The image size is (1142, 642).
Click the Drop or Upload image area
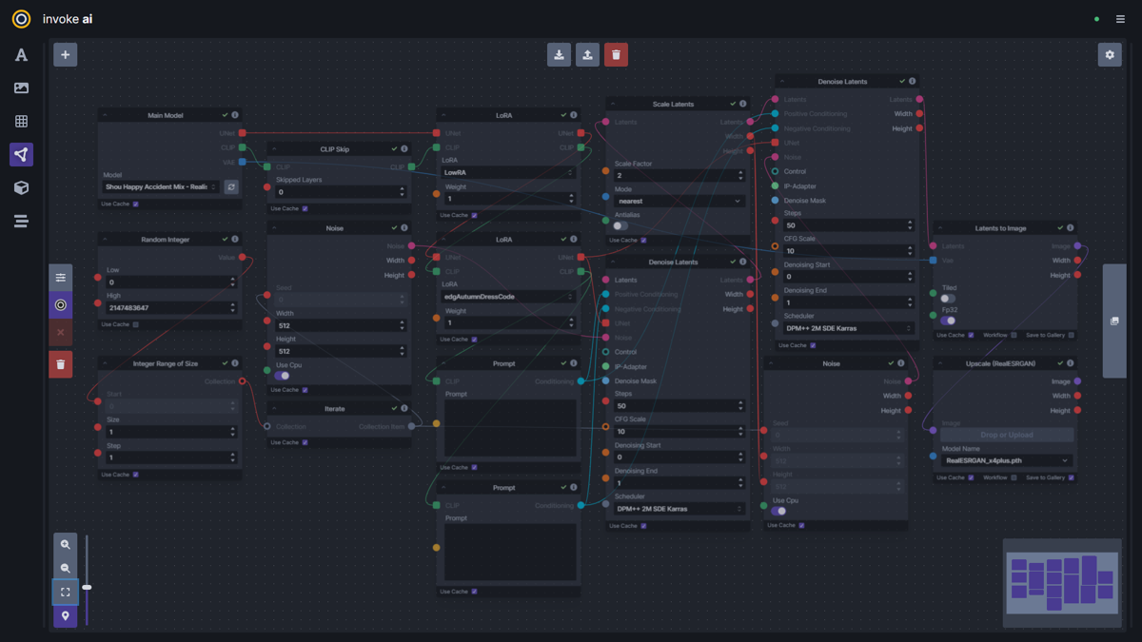pos(1007,435)
